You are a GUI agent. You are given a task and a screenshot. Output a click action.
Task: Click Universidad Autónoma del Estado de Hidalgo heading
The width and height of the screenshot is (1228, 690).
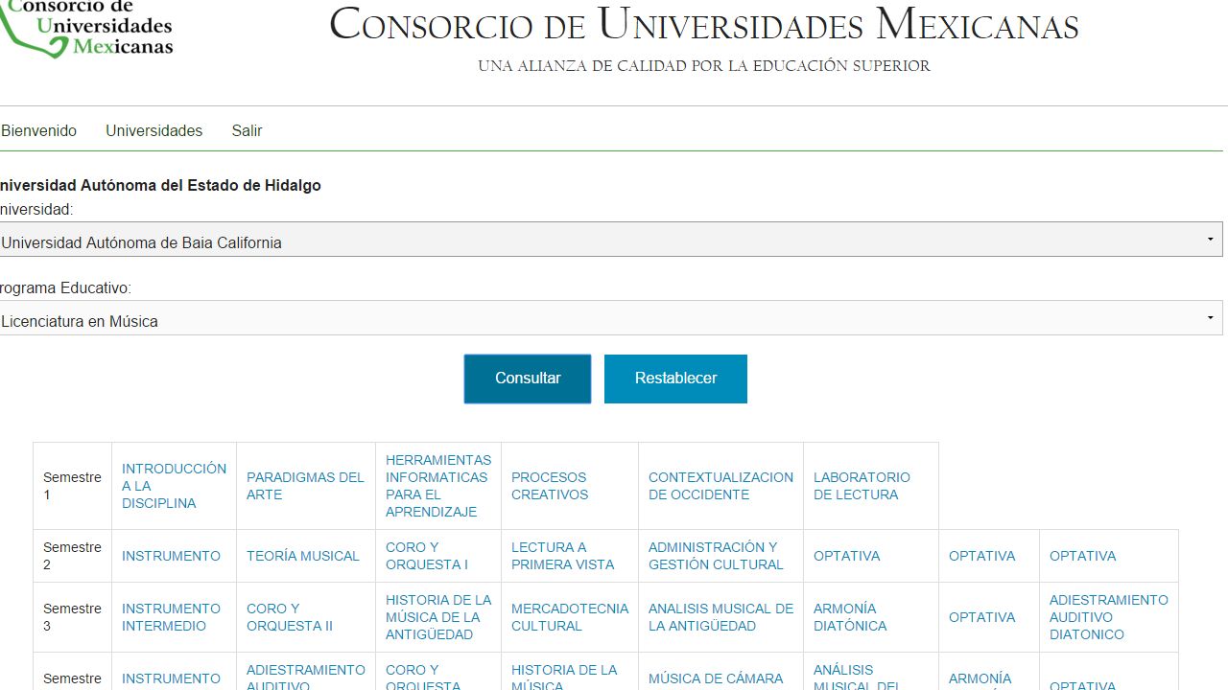(x=159, y=186)
